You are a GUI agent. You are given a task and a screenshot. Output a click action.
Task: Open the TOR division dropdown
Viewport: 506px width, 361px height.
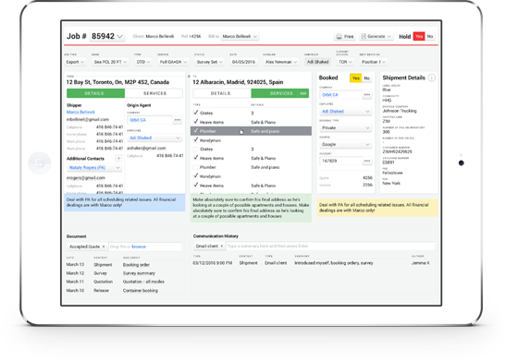pyautogui.click(x=345, y=62)
